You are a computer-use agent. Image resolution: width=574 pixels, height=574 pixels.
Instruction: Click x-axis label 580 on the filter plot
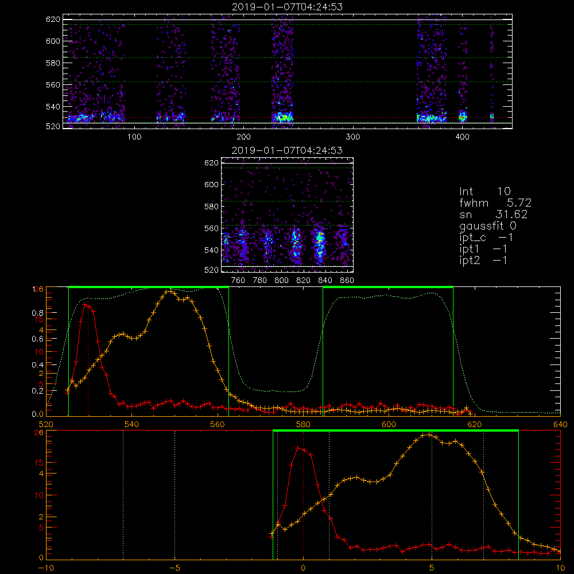coord(303,424)
